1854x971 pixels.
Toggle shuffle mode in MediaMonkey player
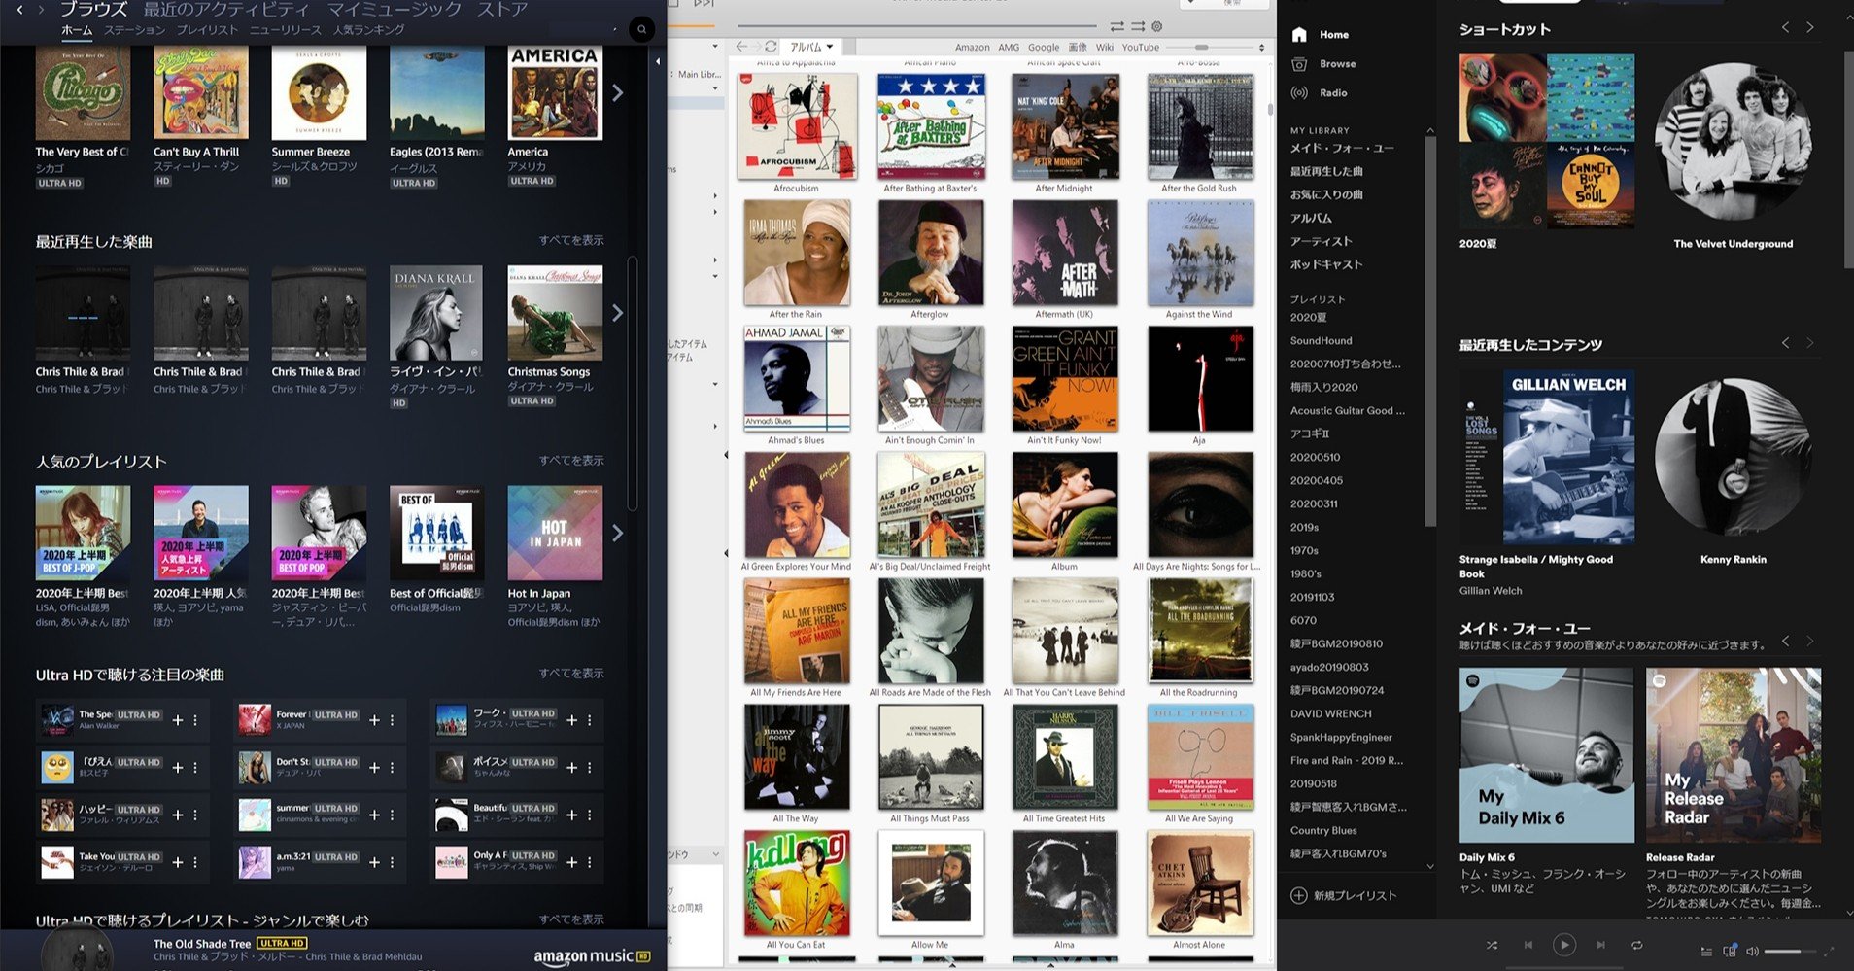coord(1137,26)
